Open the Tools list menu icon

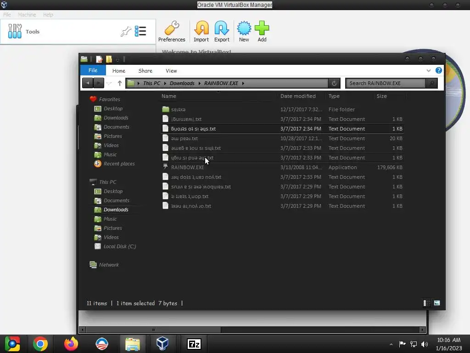(x=140, y=31)
